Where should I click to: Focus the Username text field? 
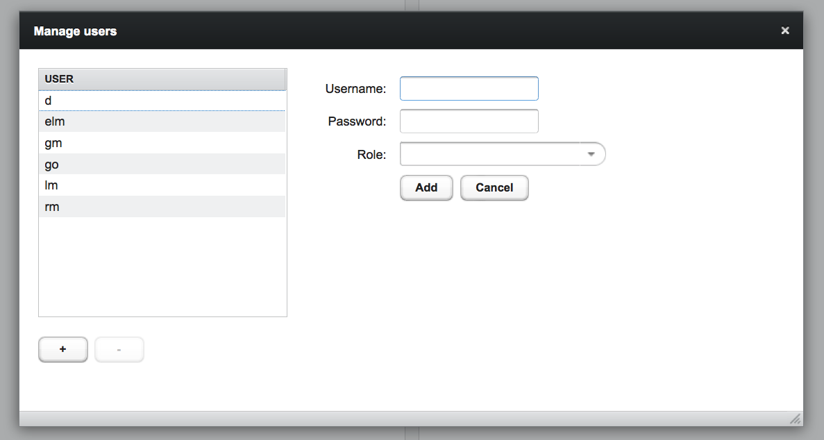469,89
